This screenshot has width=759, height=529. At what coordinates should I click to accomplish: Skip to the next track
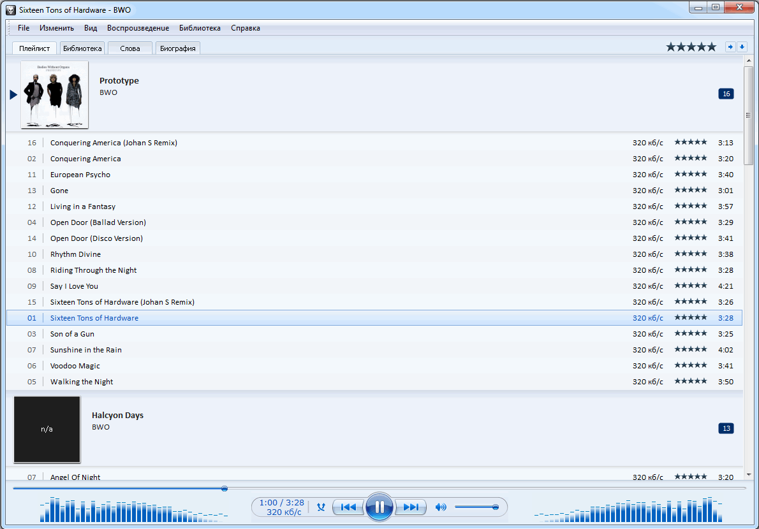coord(411,507)
